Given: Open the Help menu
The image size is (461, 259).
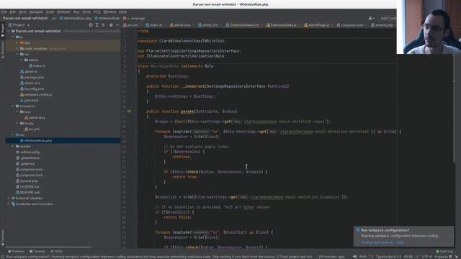Looking at the screenshot, I should pos(122,12).
